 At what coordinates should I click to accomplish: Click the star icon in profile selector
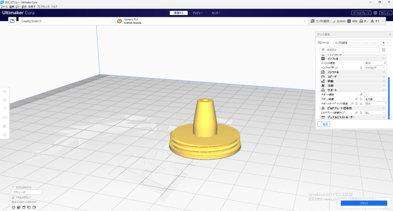(383, 43)
